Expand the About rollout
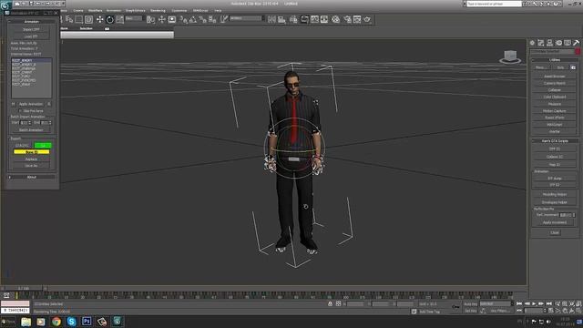583x328 pixels. click(x=32, y=178)
